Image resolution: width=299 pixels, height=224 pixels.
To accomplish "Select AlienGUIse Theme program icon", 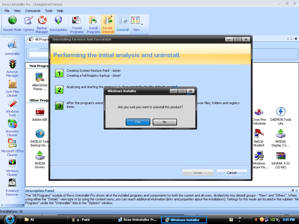I will click(40, 82).
